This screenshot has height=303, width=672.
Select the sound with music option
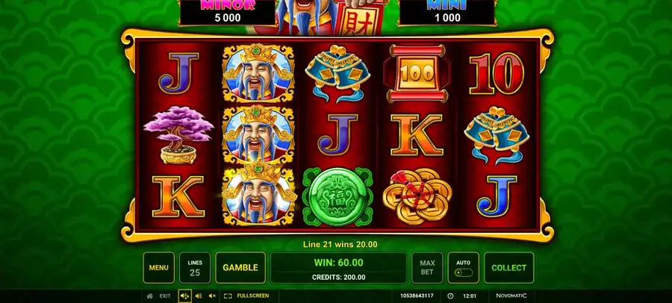(184, 296)
